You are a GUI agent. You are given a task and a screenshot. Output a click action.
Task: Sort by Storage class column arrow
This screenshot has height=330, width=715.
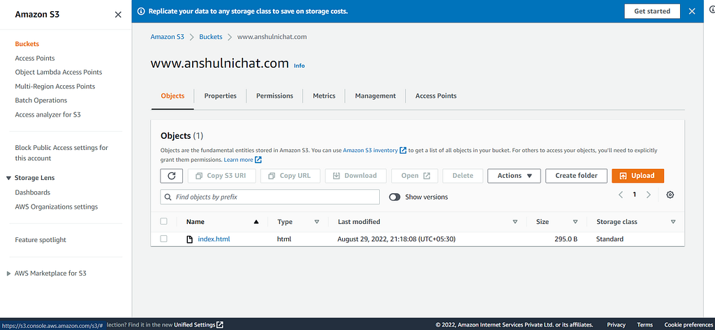tap(673, 222)
